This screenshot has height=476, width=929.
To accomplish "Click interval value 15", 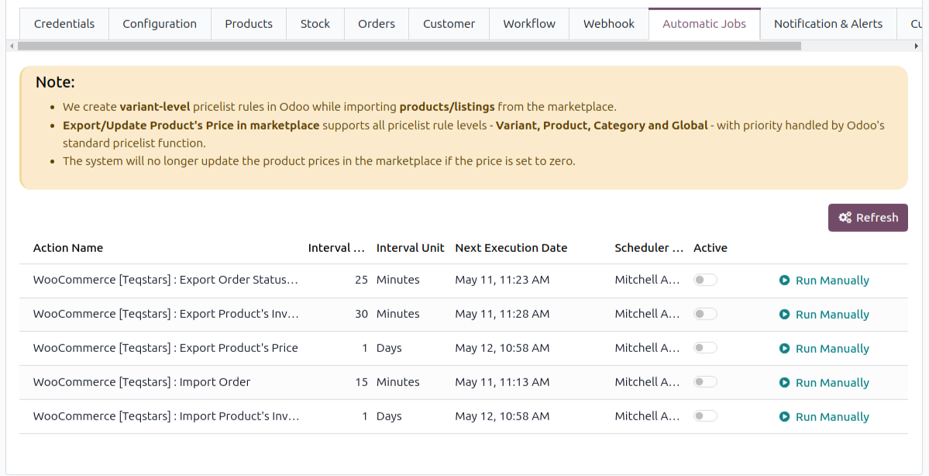I will [361, 381].
